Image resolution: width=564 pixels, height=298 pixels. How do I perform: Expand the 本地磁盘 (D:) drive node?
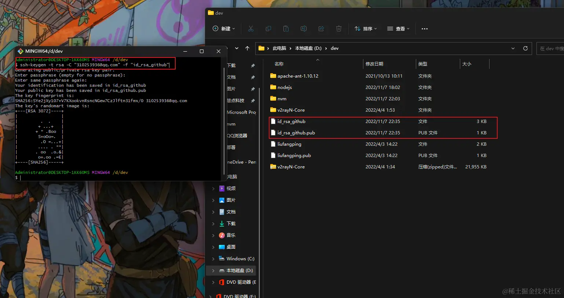[213, 271]
